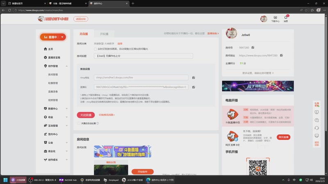Open Outplayed from the taskbar

(x=111, y=180)
